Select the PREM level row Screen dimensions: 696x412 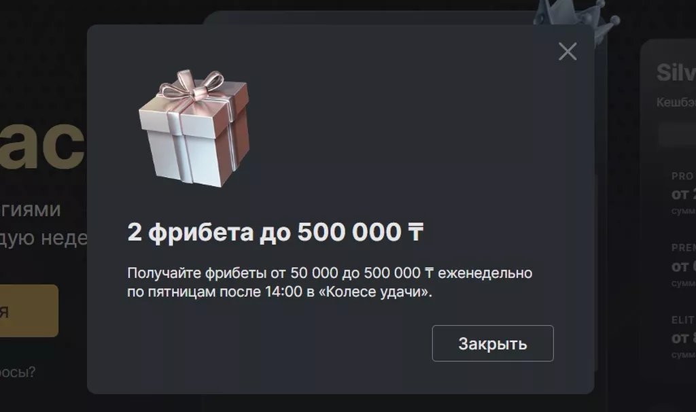[x=684, y=265]
